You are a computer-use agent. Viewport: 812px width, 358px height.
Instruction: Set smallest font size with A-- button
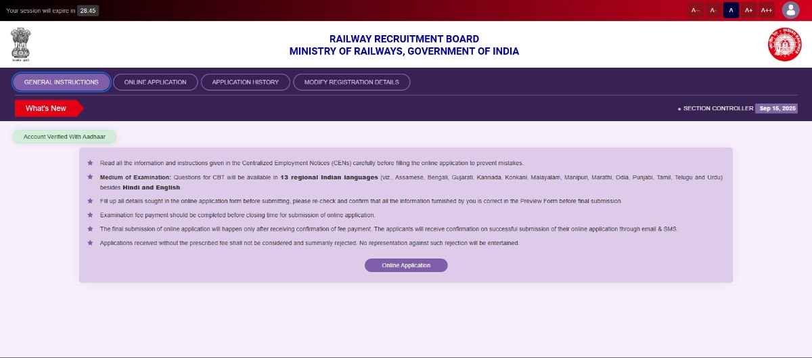(x=695, y=10)
